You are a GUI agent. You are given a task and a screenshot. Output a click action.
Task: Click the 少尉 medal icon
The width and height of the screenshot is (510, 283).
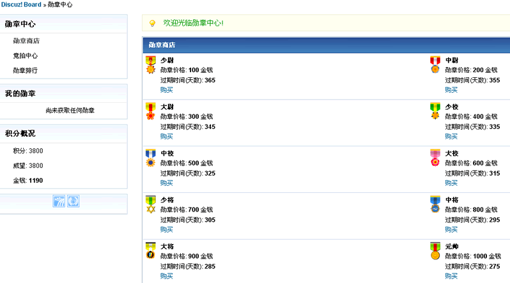point(151,65)
